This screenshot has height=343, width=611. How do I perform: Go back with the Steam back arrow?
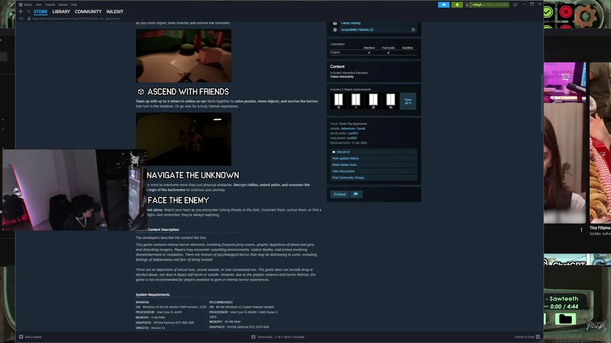(21, 11)
